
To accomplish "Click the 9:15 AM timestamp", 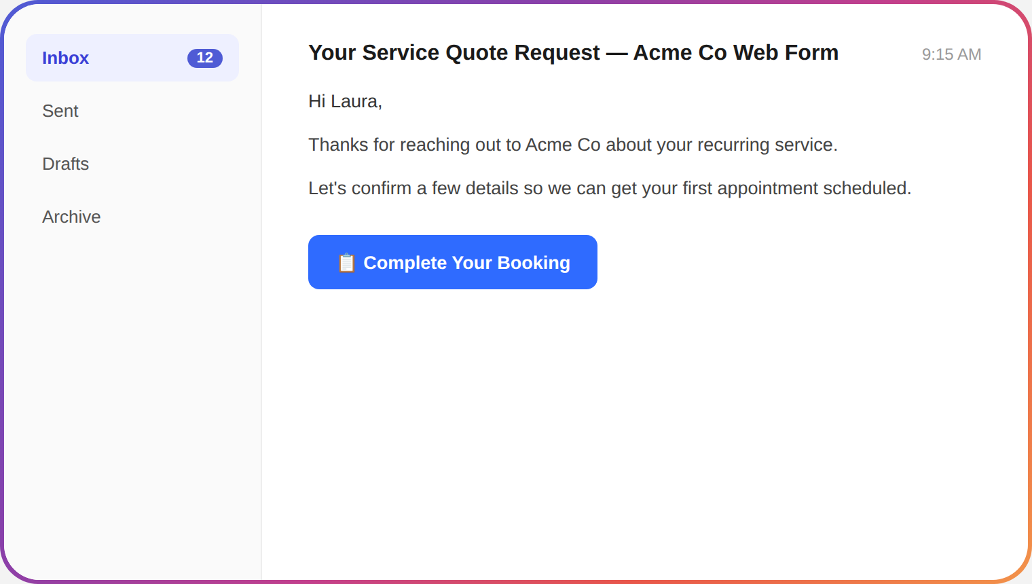I will pos(951,54).
